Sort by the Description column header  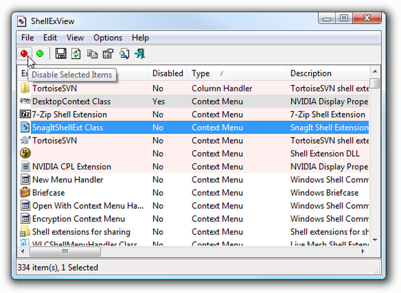tap(328, 74)
